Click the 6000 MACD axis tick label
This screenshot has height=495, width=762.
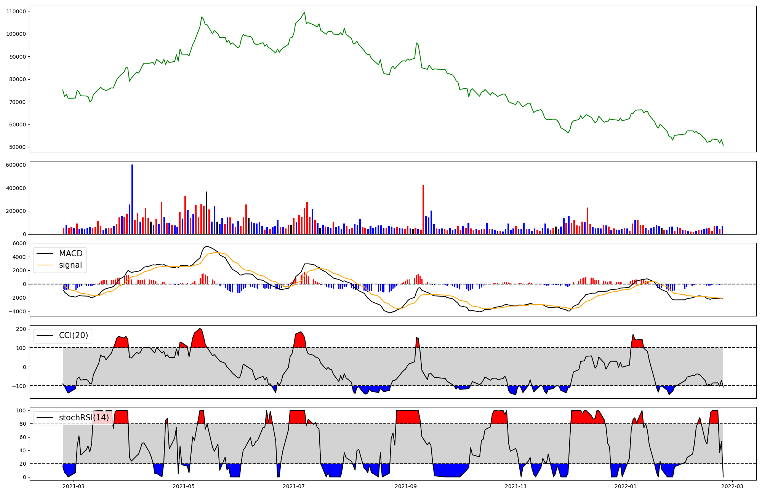(19, 243)
